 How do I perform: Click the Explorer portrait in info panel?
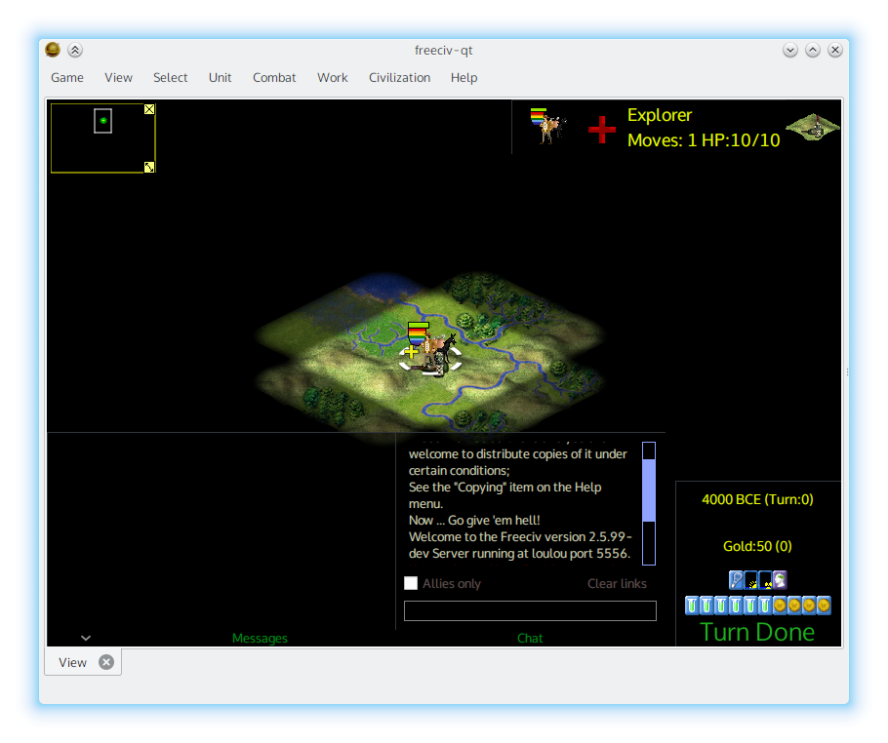click(x=548, y=127)
